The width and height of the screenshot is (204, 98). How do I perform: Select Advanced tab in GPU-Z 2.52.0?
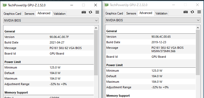coord(44,13)
